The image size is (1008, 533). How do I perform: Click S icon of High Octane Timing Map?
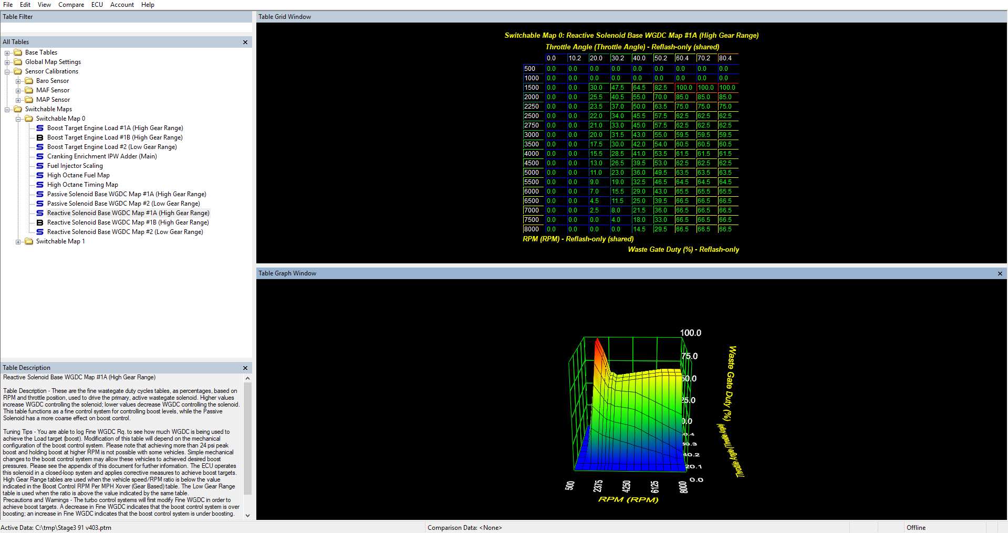point(40,185)
